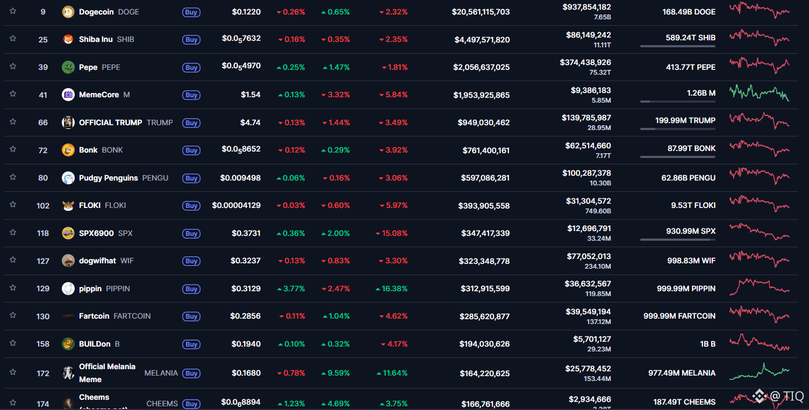Click the BUILDon coin logo

(68, 344)
